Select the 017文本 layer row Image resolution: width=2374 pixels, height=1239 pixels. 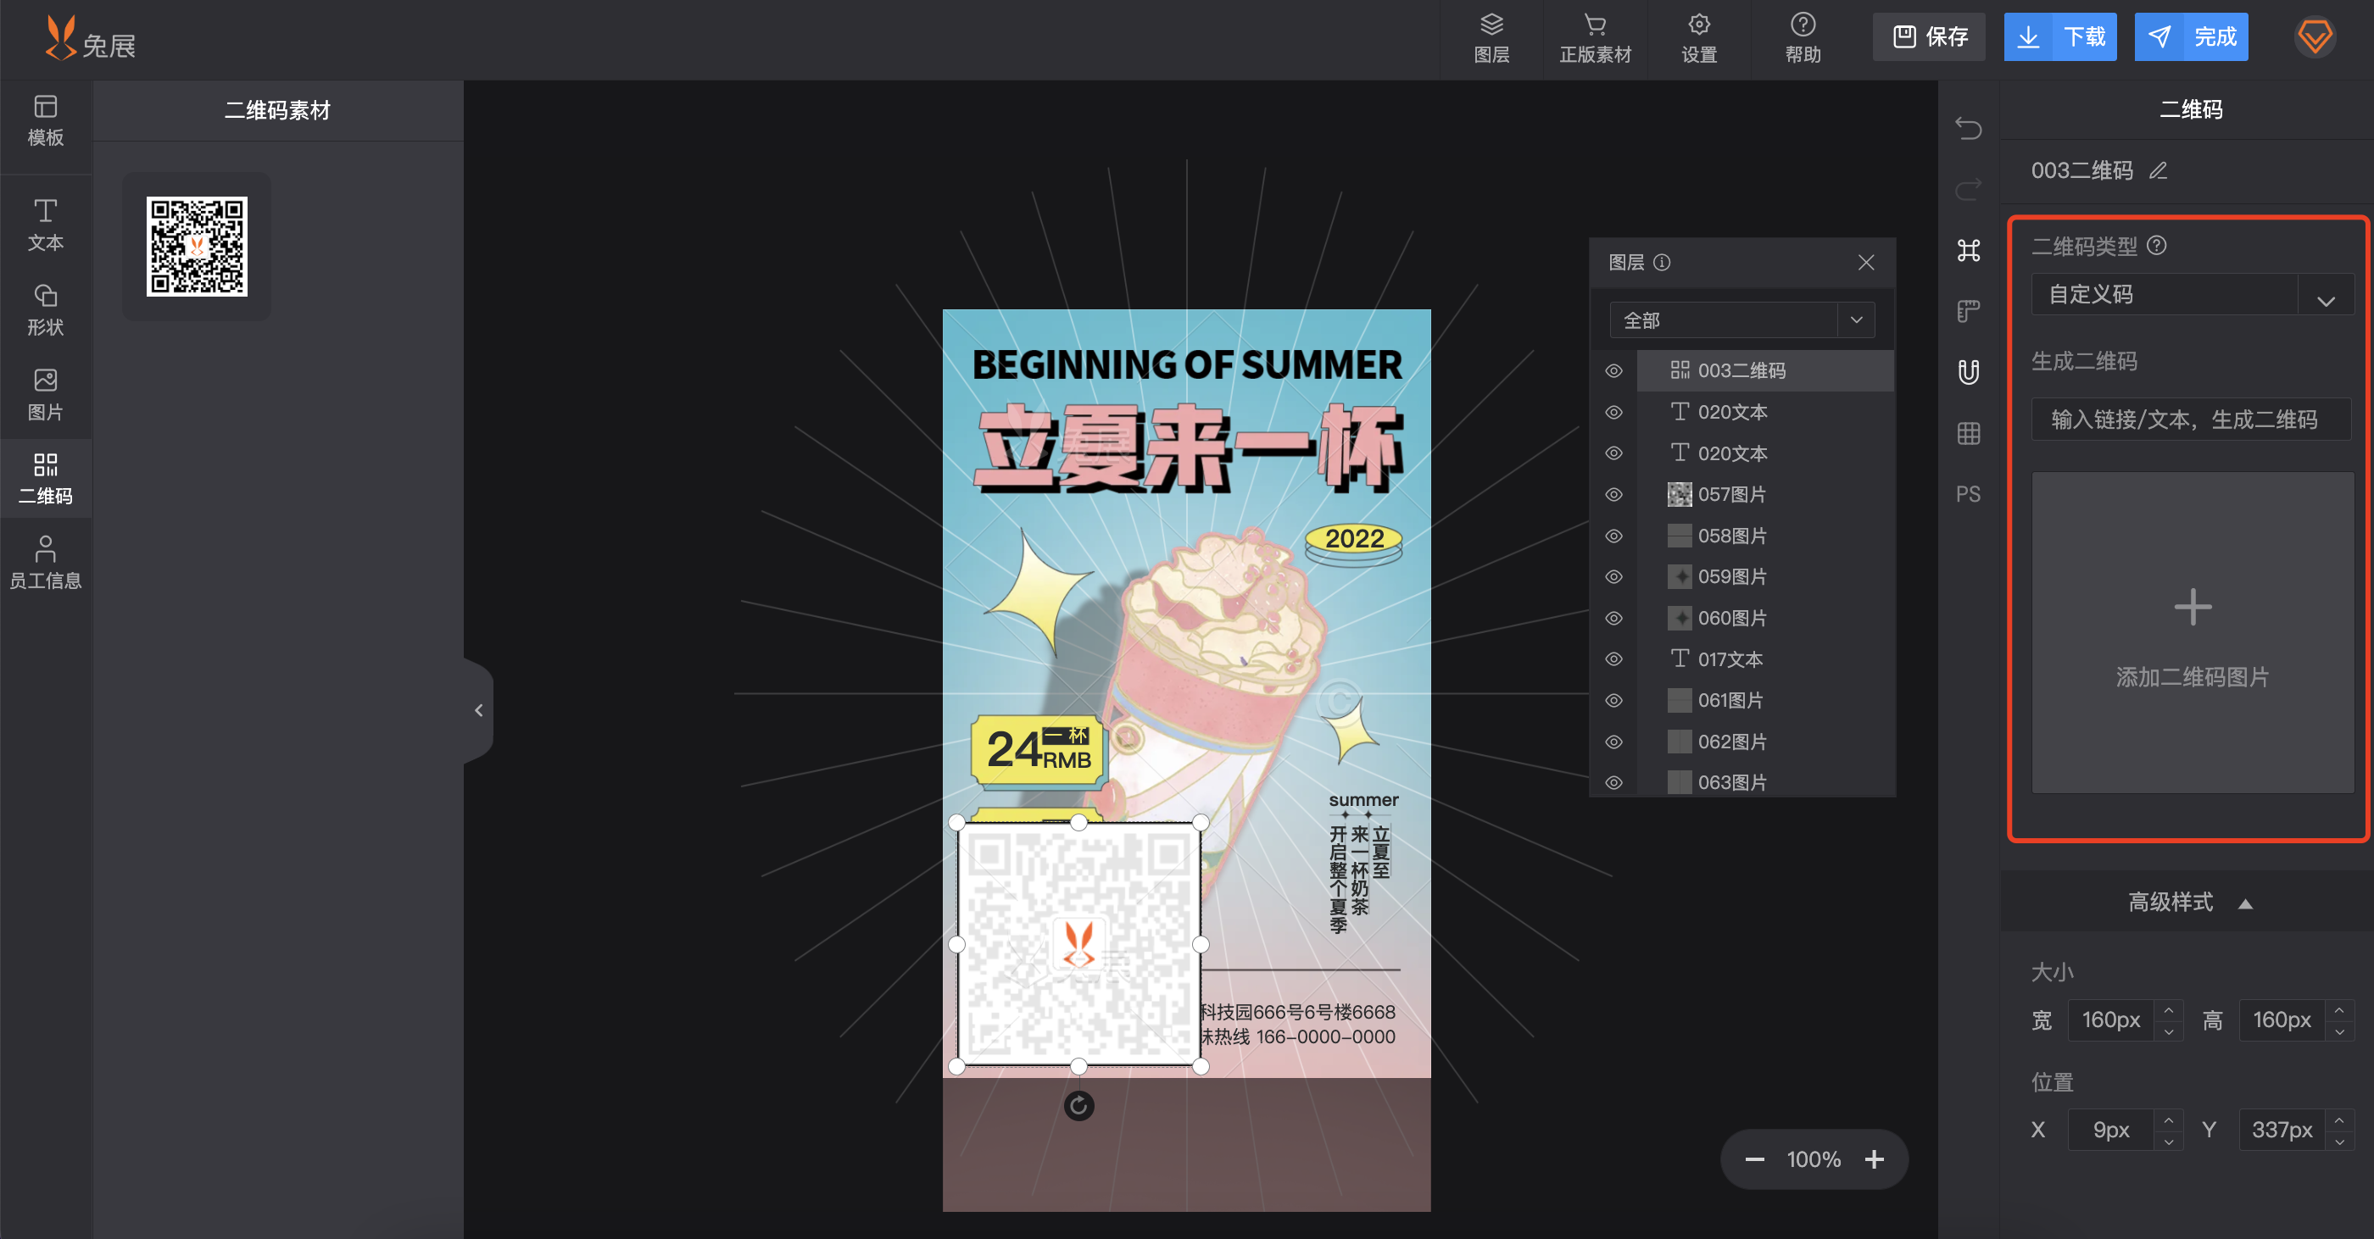click(x=1765, y=659)
